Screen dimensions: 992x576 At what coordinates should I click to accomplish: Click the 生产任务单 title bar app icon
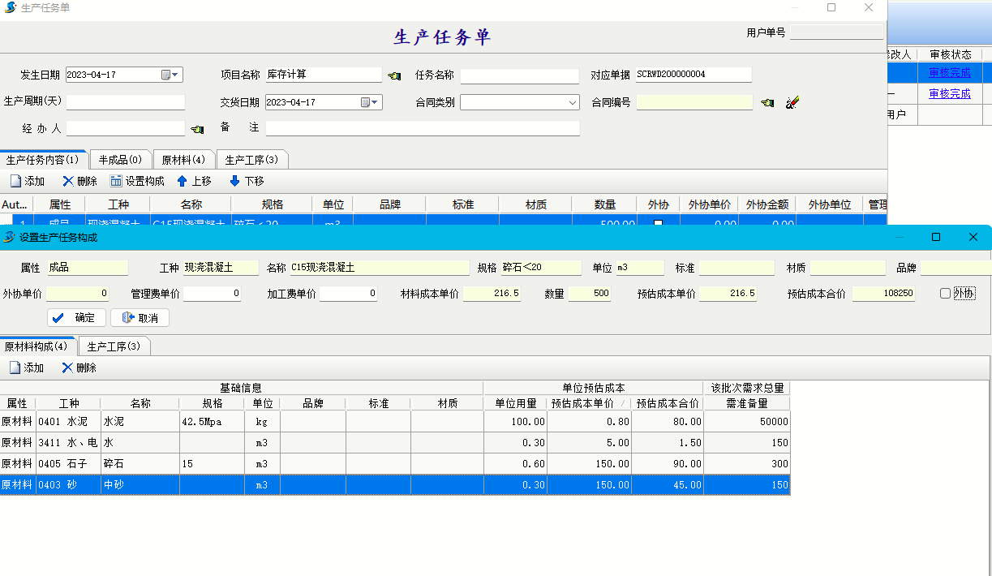coord(11,7)
